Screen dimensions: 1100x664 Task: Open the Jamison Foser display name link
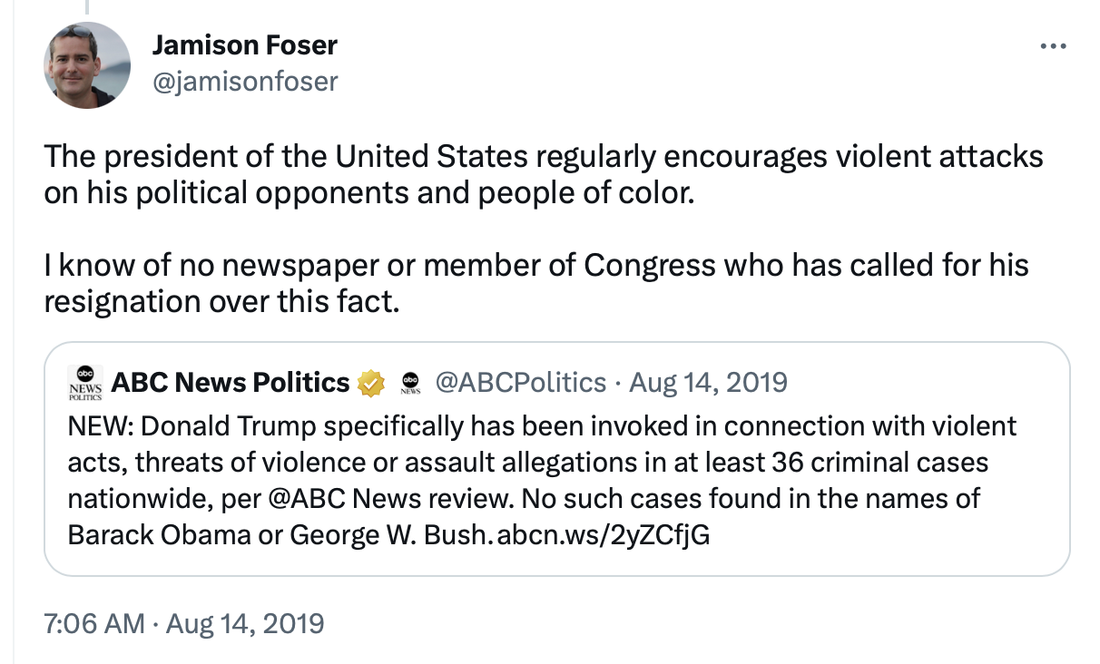(x=243, y=44)
